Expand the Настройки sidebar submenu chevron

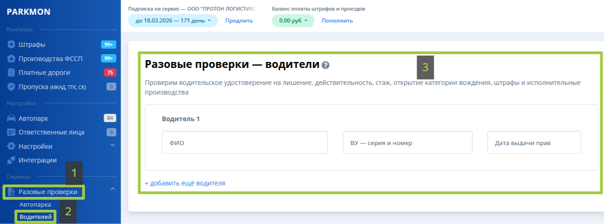[112, 146]
